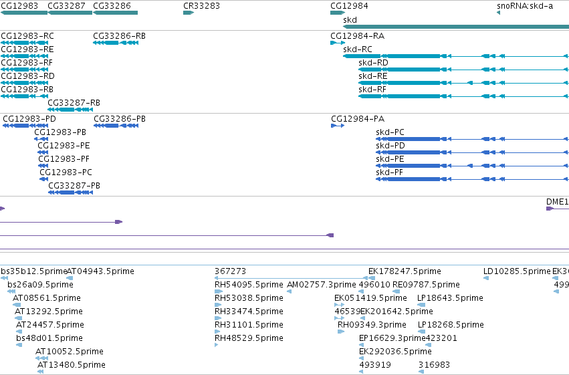Select the LP18268.5prime EST label
569x375 pixels.
(x=451, y=325)
